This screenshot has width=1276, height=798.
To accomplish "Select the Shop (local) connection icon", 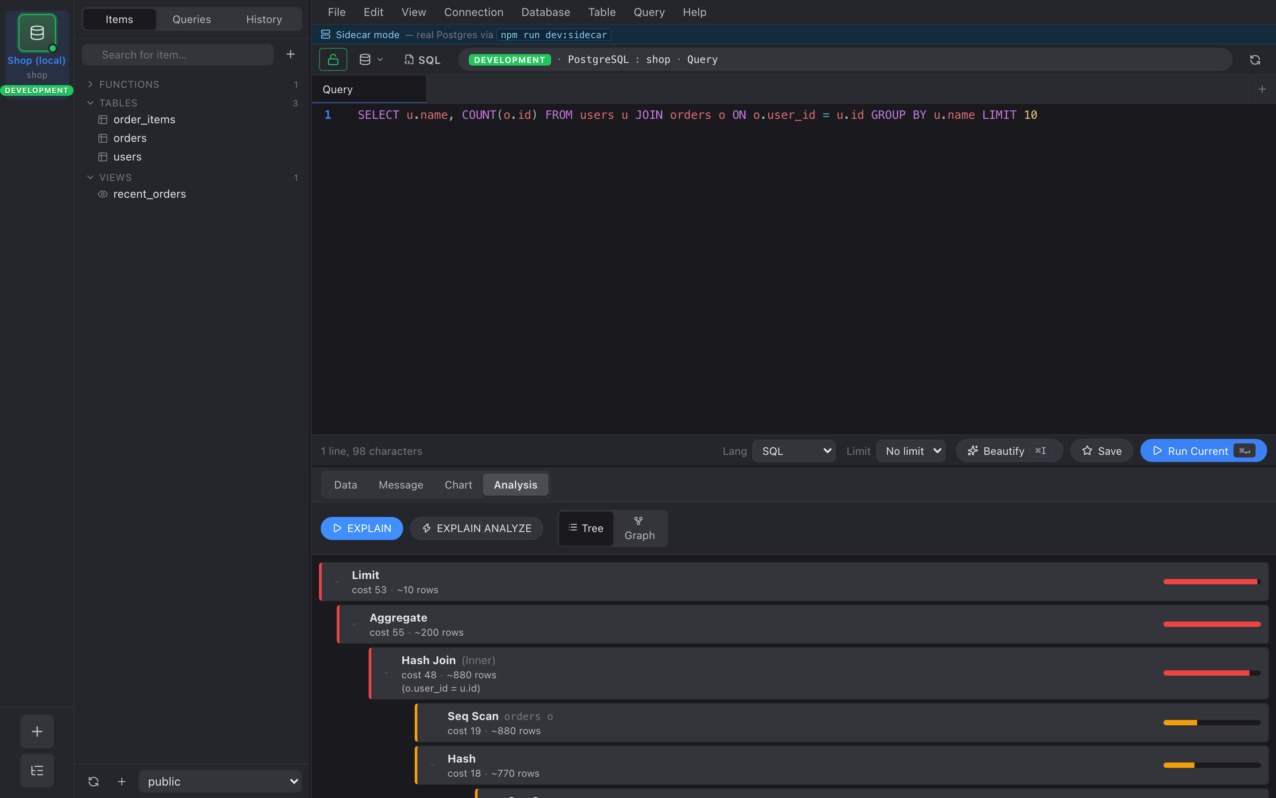I will click(x=37, y=33).
